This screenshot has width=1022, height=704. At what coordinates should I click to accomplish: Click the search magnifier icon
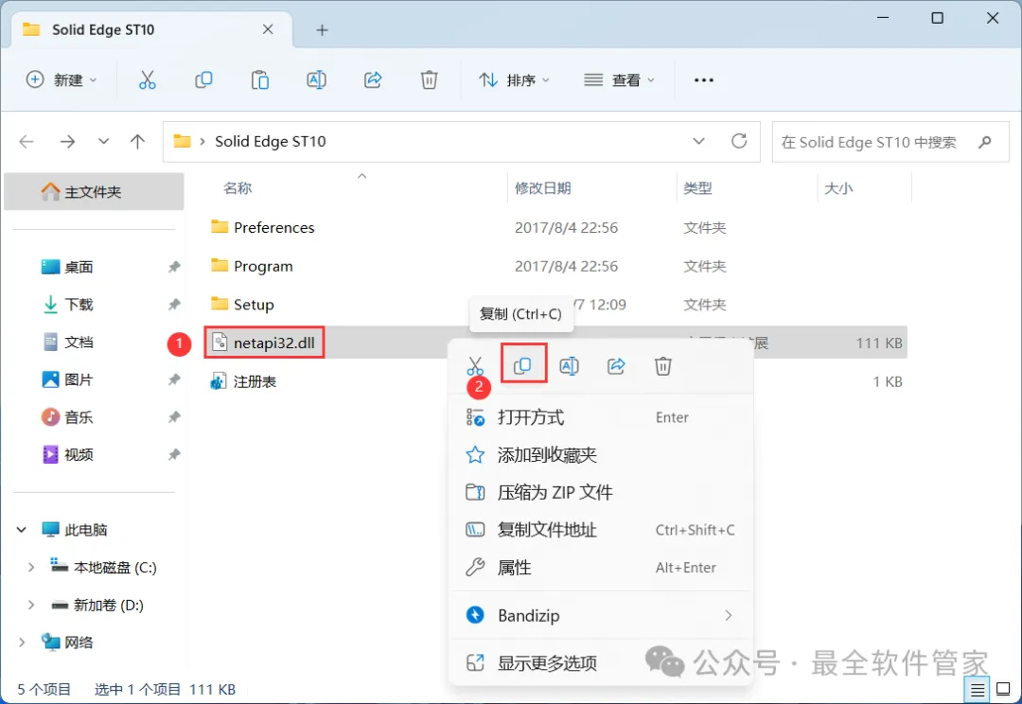point(985,141)
